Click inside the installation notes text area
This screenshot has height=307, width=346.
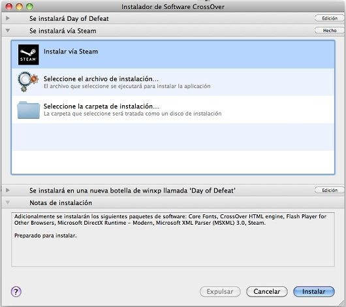pos(173,240)
